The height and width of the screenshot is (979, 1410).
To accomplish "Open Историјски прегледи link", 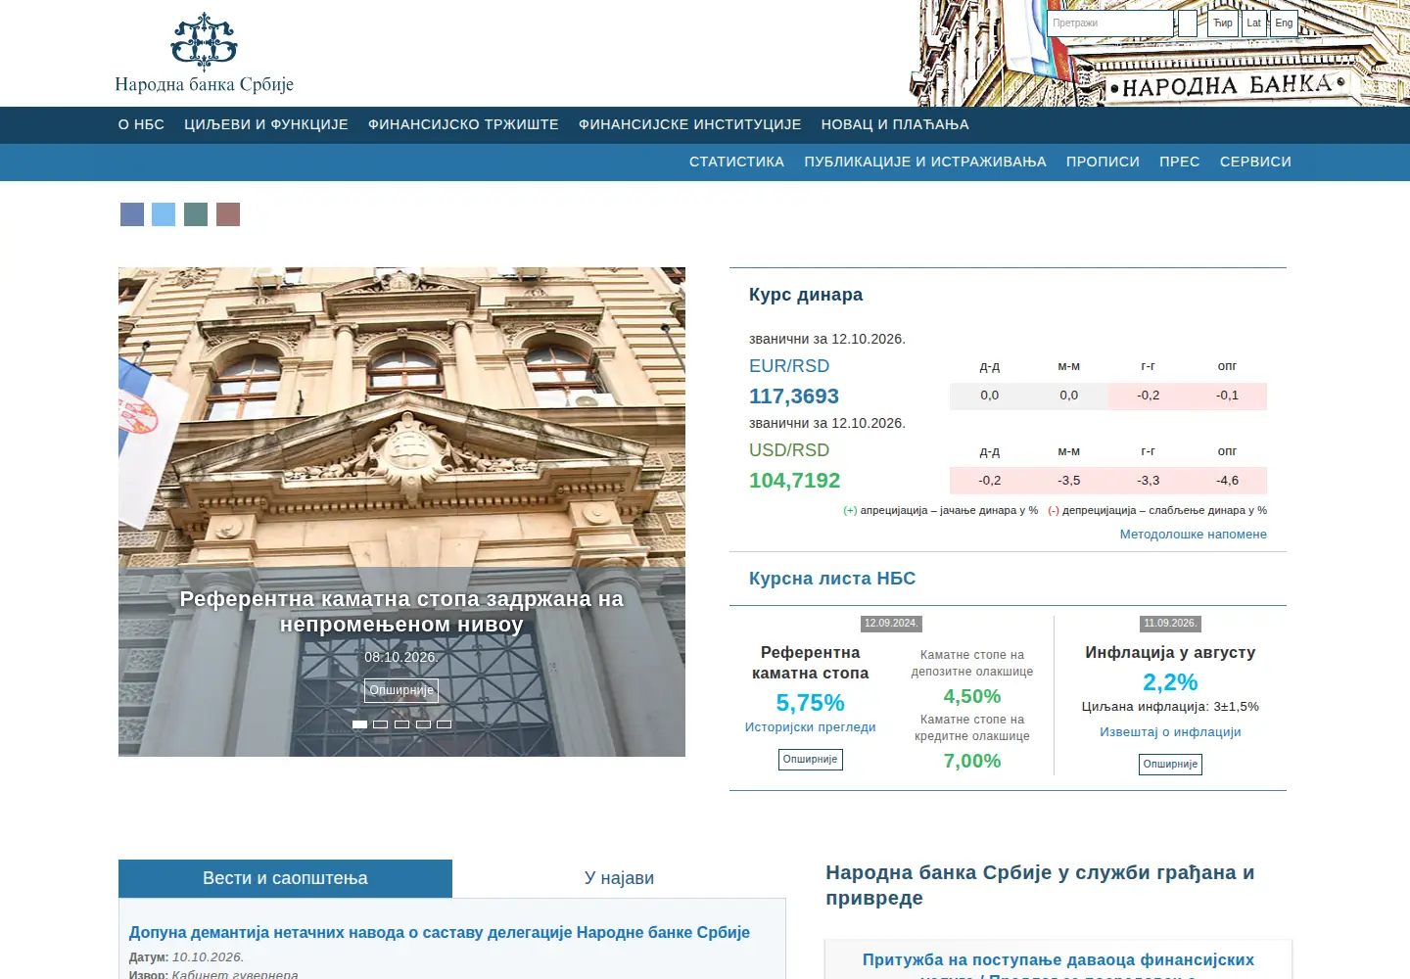I will pyautogui.click(x=811, y=727).
